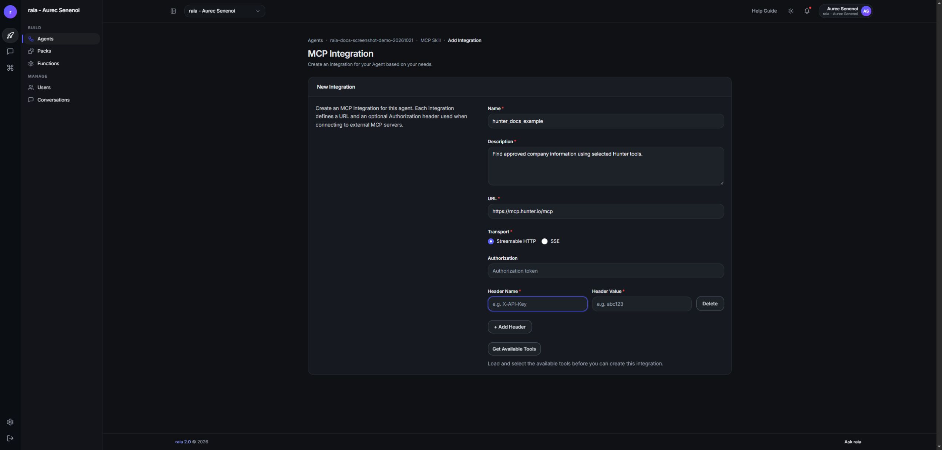
Task: Open notifications bell
Action: click(807, 11)
